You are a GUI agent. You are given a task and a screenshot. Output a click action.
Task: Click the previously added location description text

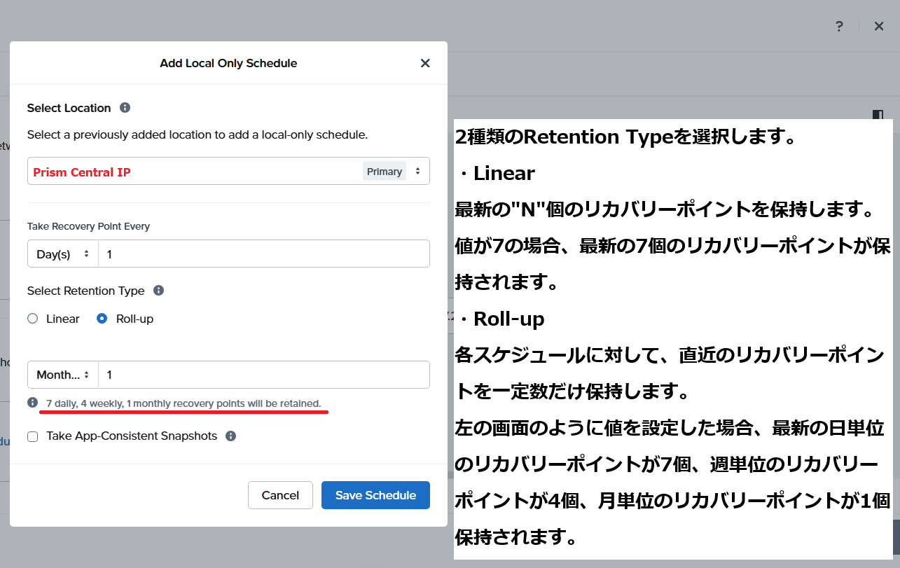coord(198,134)
